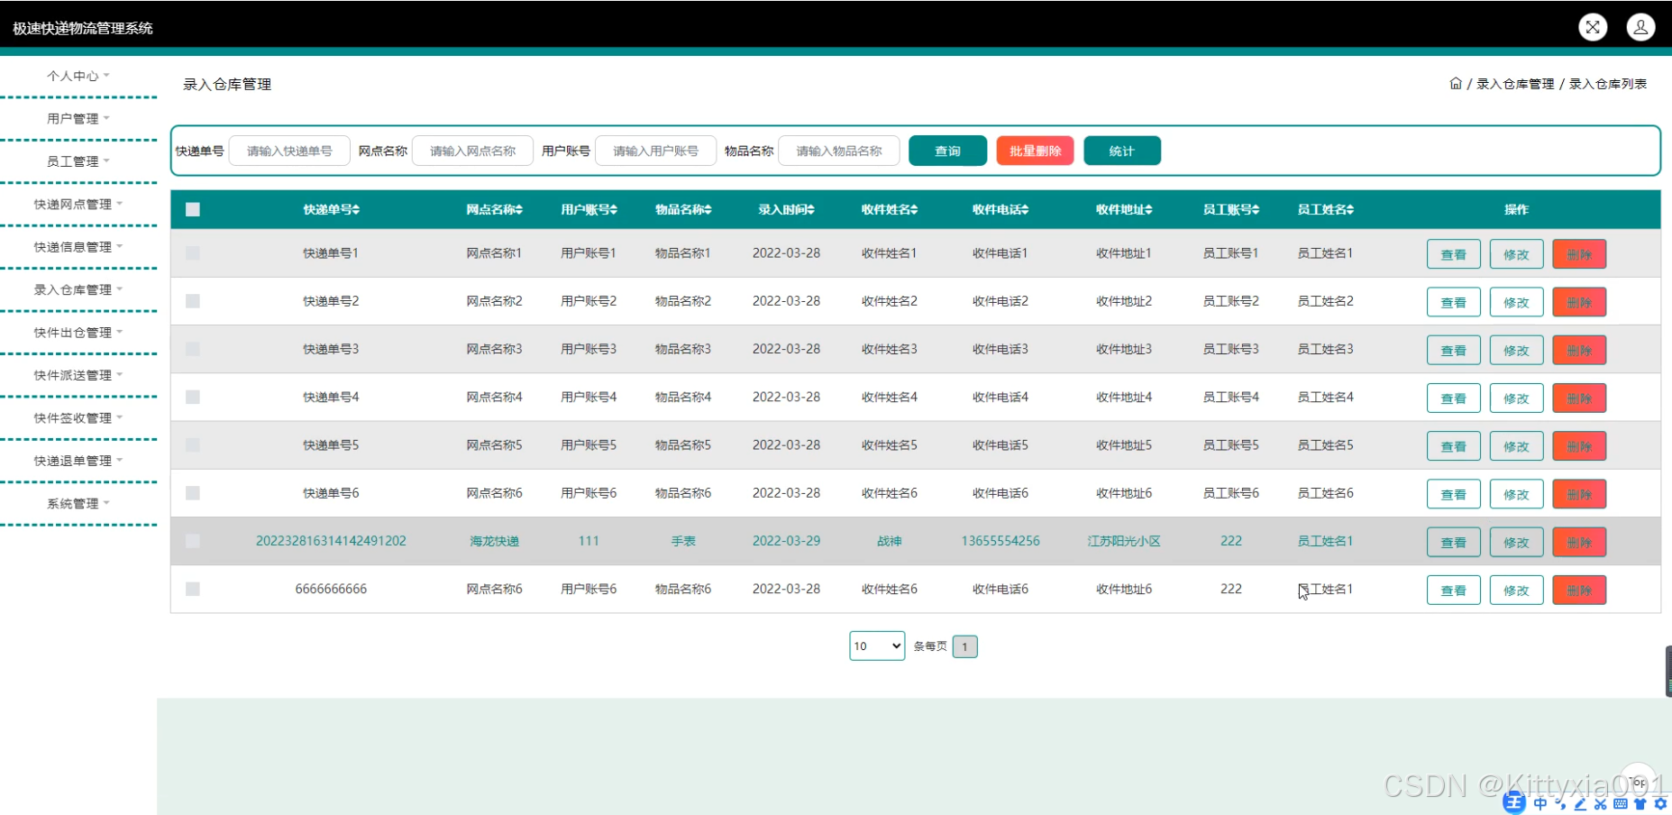Toggle fullscreen with the expand icon
Viewport: 1672px width, 815px height.
point(1593,27)
